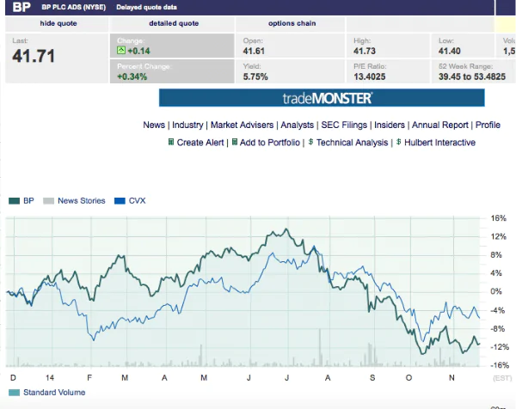
Task: Click the 16% chart axis label
Action: [x=498, y=218]
